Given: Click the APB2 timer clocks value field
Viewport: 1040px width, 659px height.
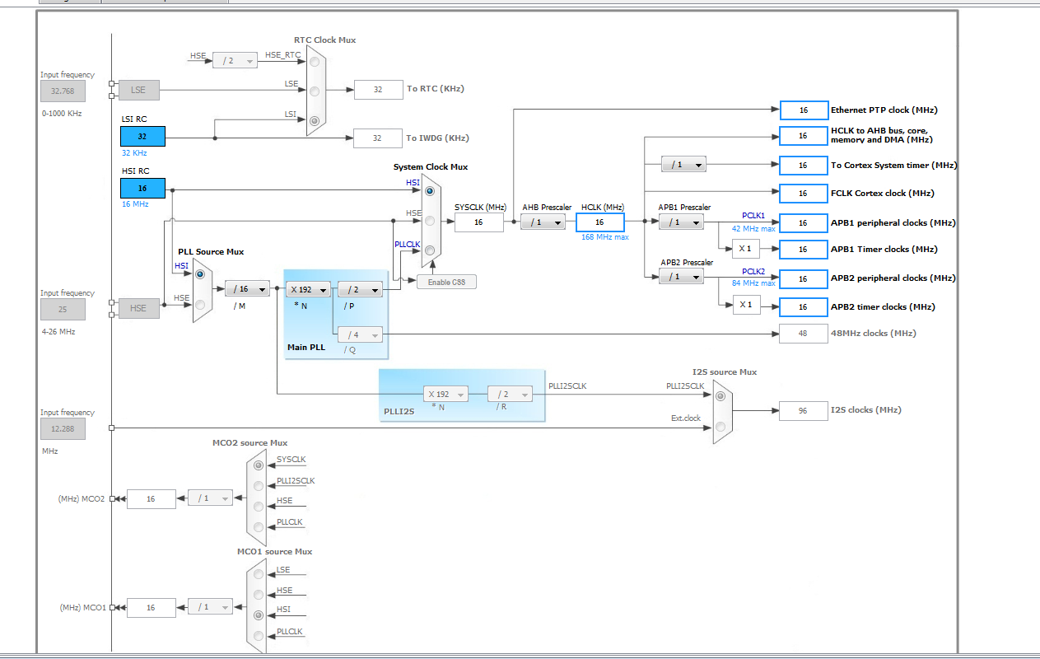Looking at the screenshot, I should point(804,307).
